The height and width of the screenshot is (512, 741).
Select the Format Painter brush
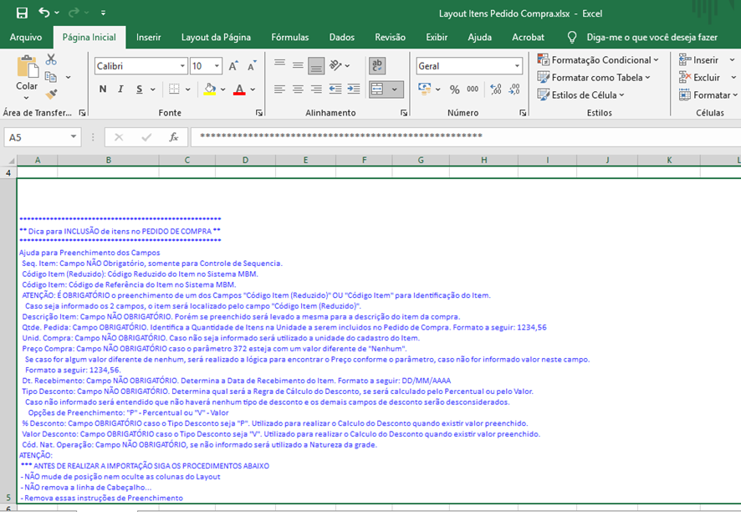click(x=51, y=95)
